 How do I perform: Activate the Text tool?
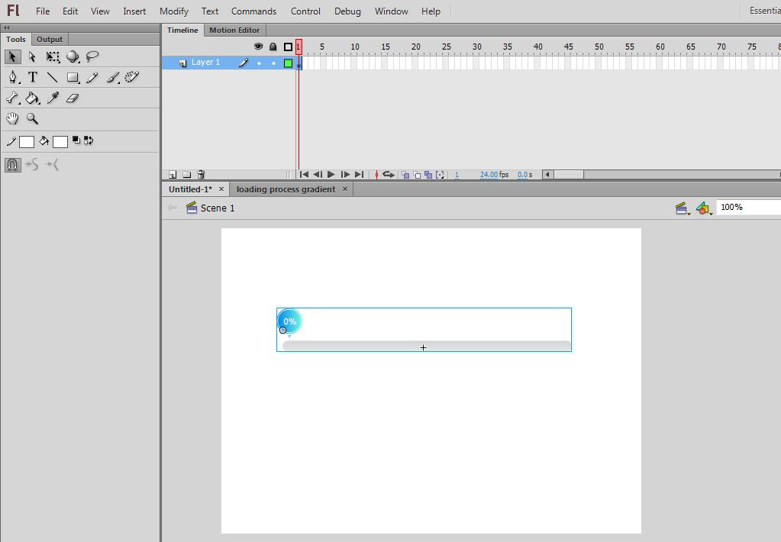(32, 77)
